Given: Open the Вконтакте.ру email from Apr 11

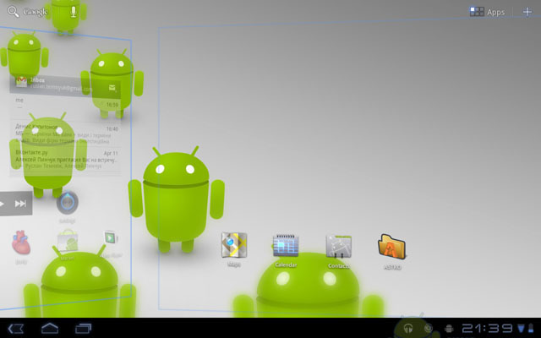Looking at the screenshot, I should point(66,160).
